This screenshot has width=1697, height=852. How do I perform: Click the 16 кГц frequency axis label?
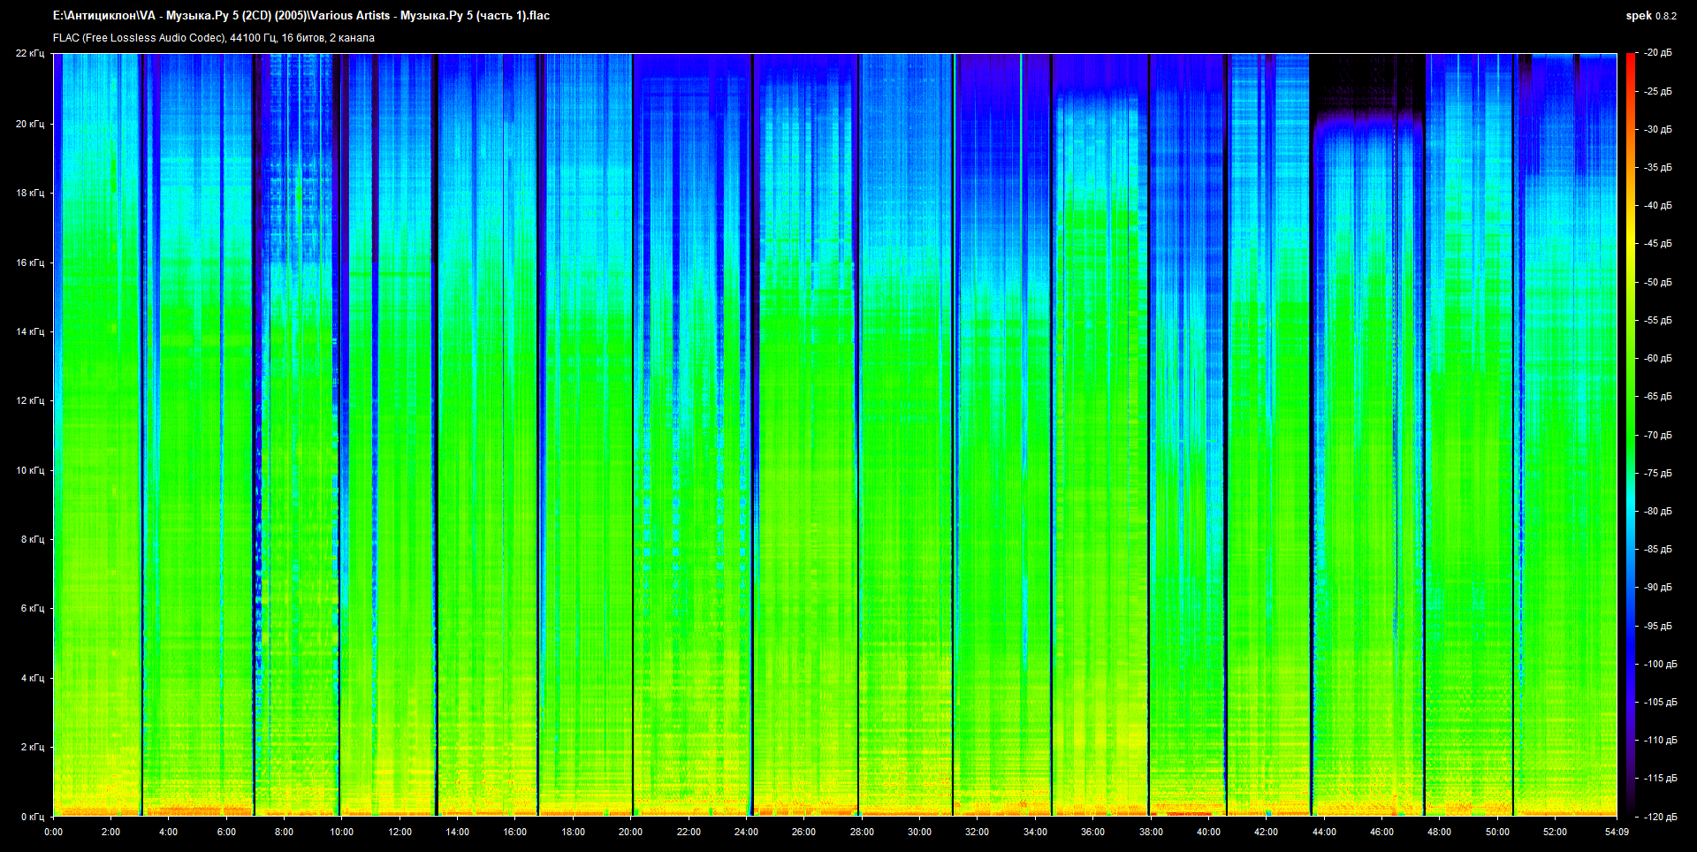point(29,262)
